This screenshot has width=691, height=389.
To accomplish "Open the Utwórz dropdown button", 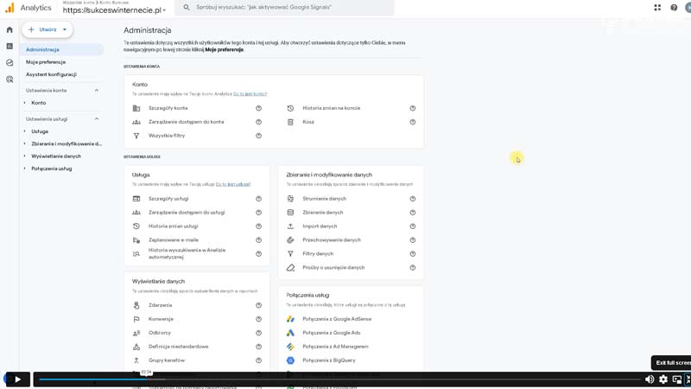I will [48, 29].
